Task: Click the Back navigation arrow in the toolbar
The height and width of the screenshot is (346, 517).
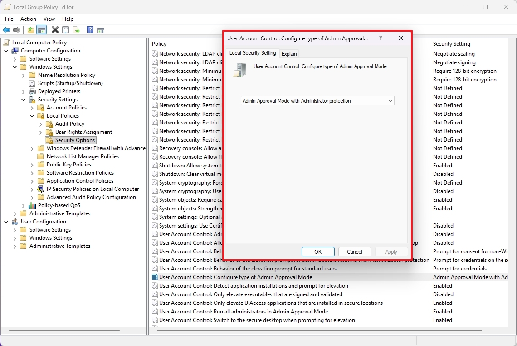Action: pos(6,30)
